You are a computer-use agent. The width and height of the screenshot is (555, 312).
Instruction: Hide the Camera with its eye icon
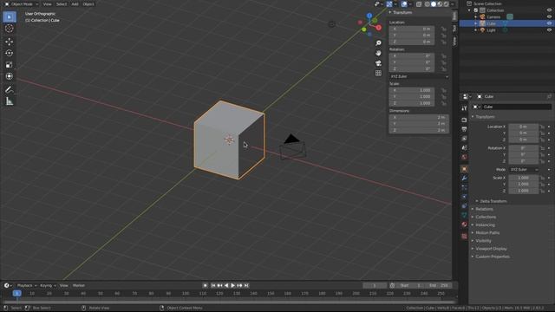(x=549, y=16)
